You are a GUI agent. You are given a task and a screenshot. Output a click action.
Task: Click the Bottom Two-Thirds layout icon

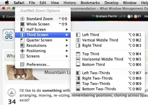point(78,89)
